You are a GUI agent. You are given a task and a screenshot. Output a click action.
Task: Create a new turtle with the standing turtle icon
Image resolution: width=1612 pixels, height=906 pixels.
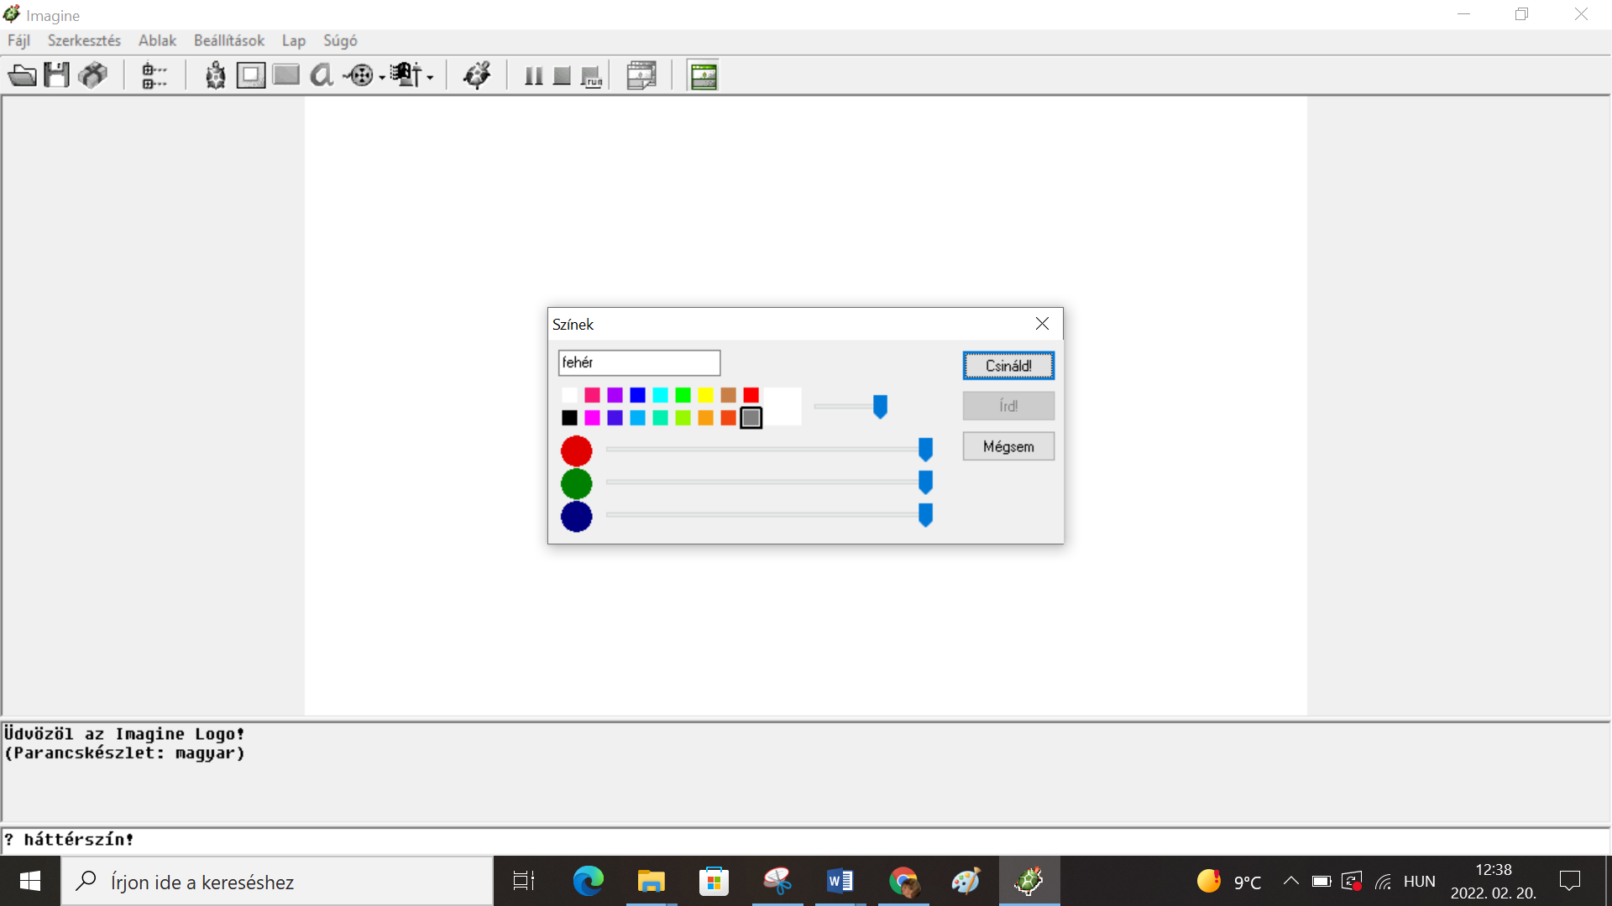pos(216,75)
